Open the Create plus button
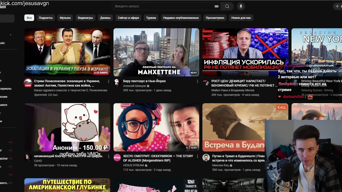Viewport: 342px width, 192px height. pyautogui.click(x=337, y=6)
